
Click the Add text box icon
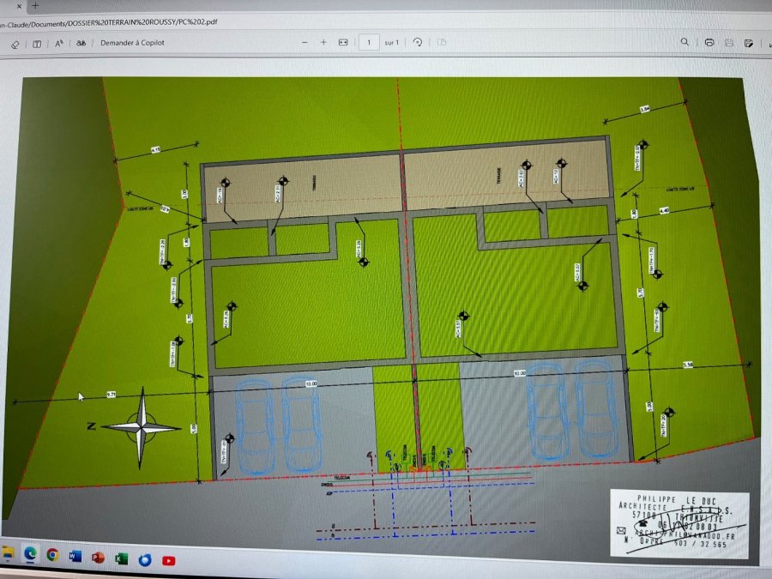pyautogui.click(x=37, y=44)
